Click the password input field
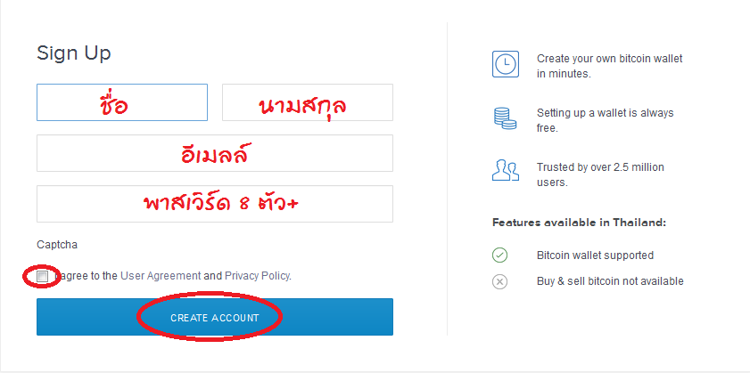The width and height of the screenshot is (750, 373). 215,204
